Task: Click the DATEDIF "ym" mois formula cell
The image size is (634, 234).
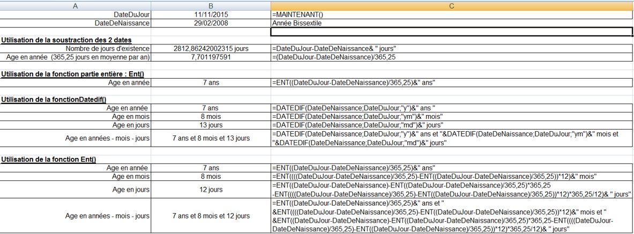Action: (452, 116)
